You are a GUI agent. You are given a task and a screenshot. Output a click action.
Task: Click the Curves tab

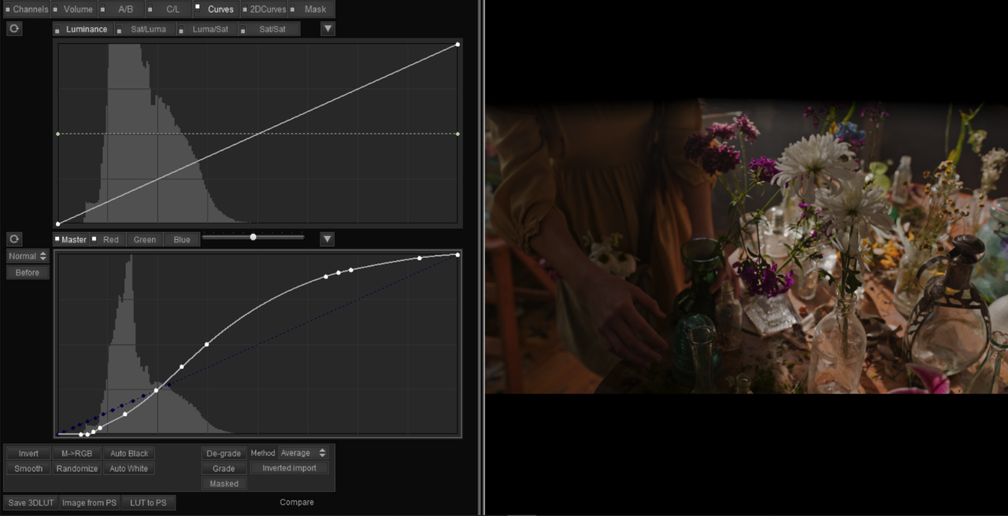[x=216, y=9]
